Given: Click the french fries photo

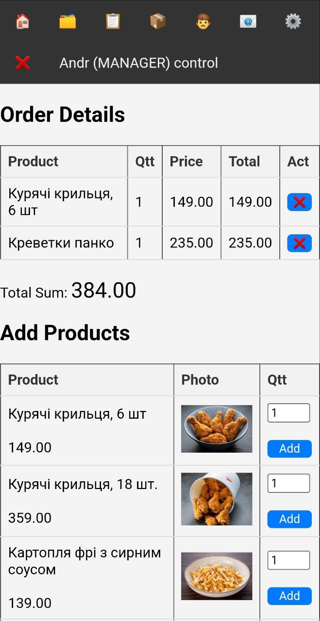Looking at the screenshot, I should tap(217, 576).
